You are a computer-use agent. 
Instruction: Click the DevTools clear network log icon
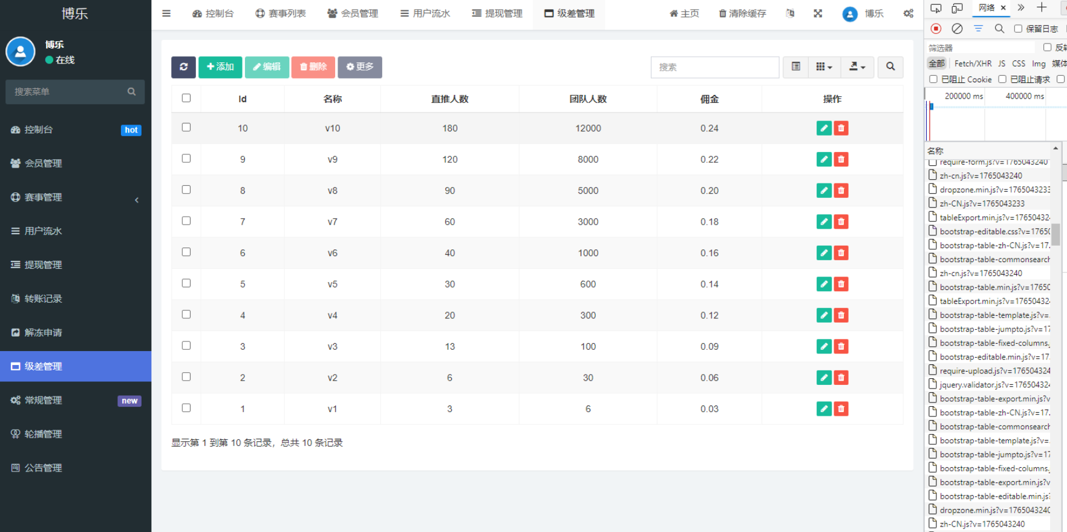(957, 28)
